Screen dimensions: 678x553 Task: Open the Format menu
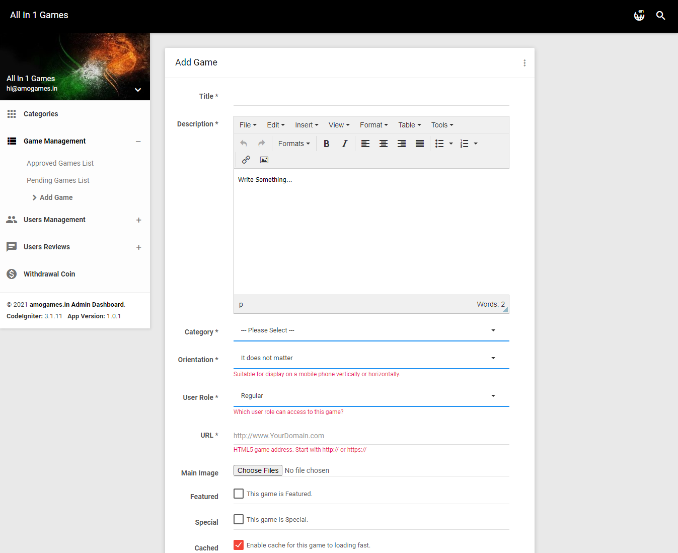pos(374,125)
